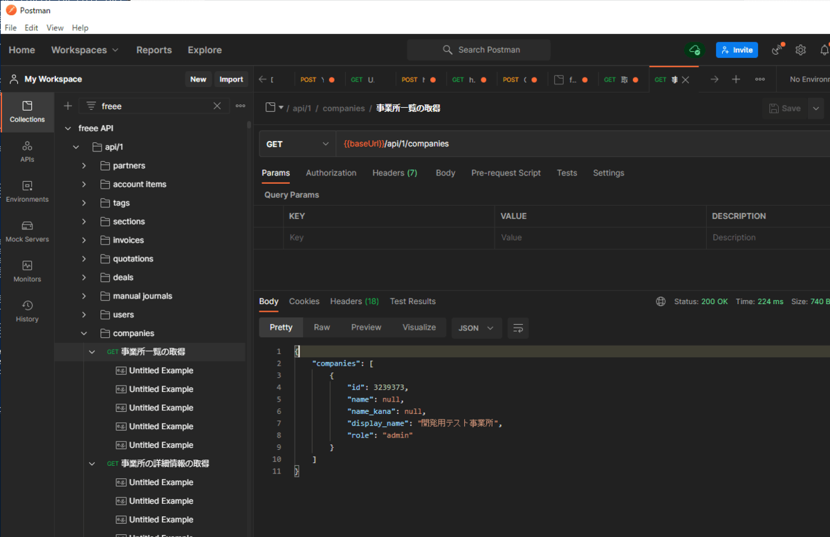Viewport: 830px width, 537px height.
Task: Open the Collections sidebar panel
Action: (x=27, y=112)
